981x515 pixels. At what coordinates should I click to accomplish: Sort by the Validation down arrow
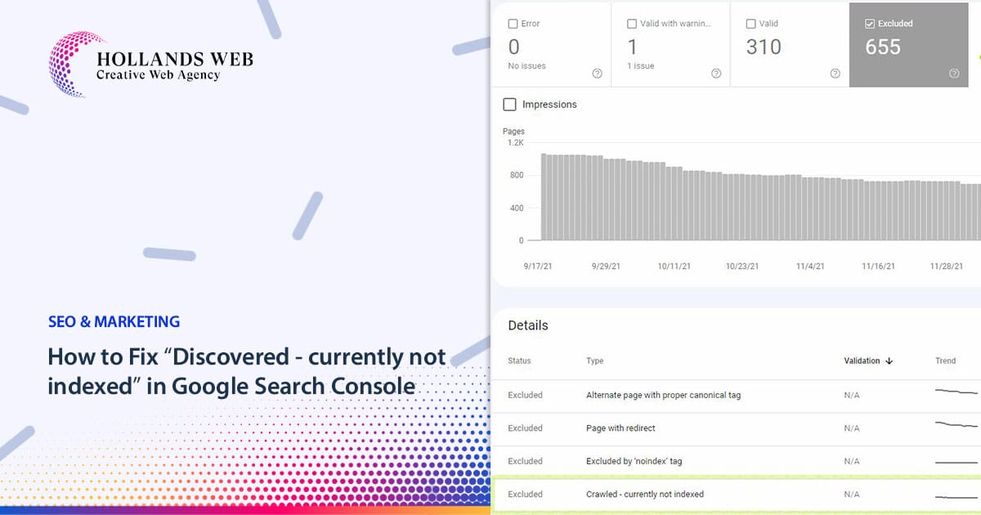point(889,360)
